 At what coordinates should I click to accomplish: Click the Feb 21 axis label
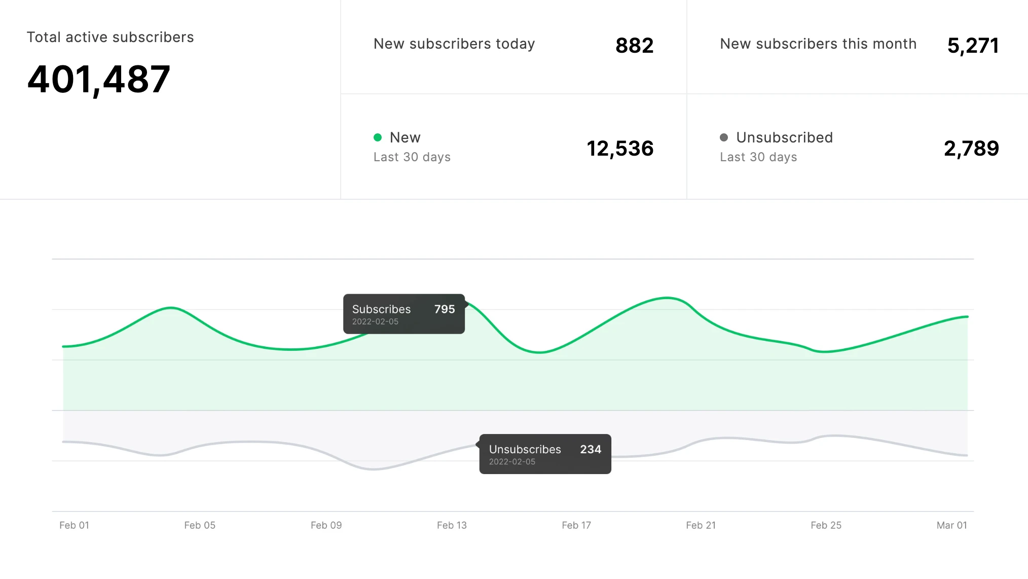[x=701, y=525]
